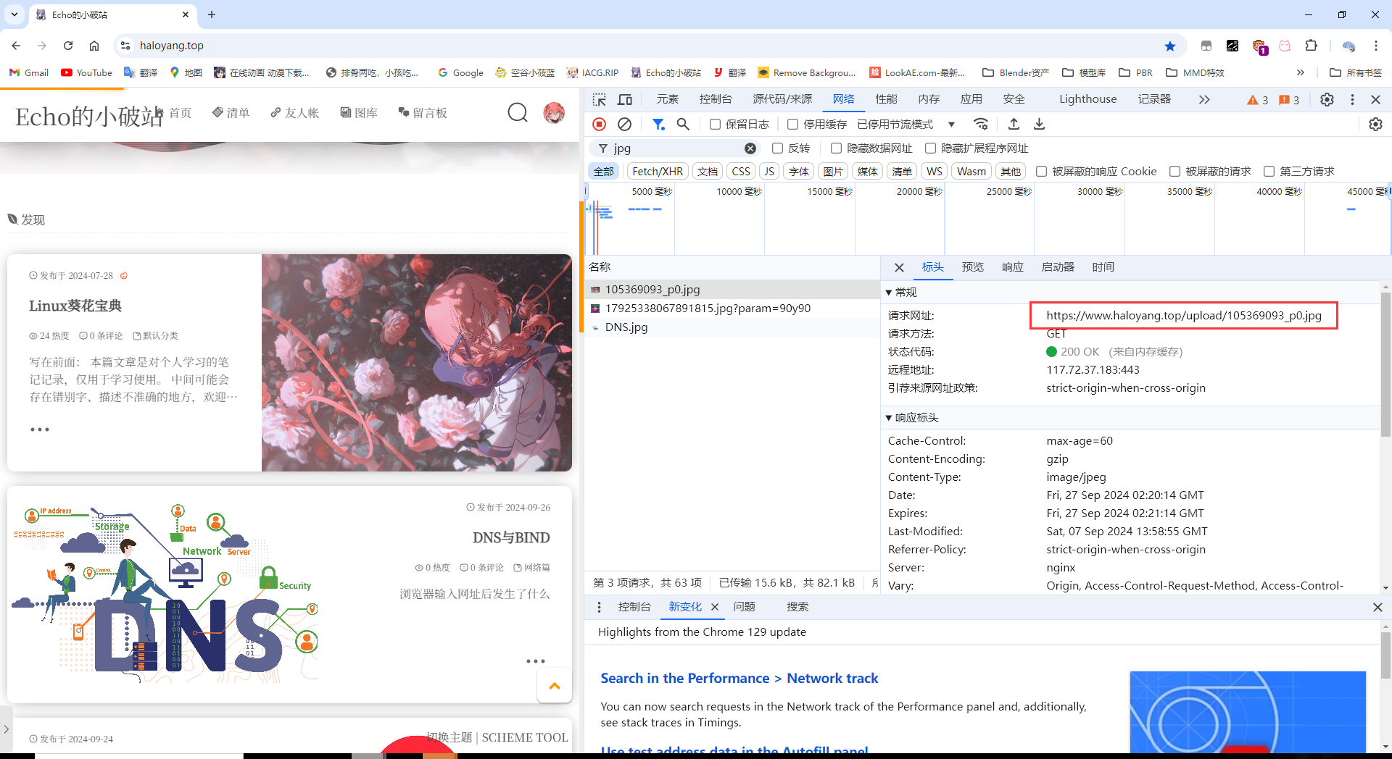
Task: Open the network search magnifier icon
Action: [683, 125]
